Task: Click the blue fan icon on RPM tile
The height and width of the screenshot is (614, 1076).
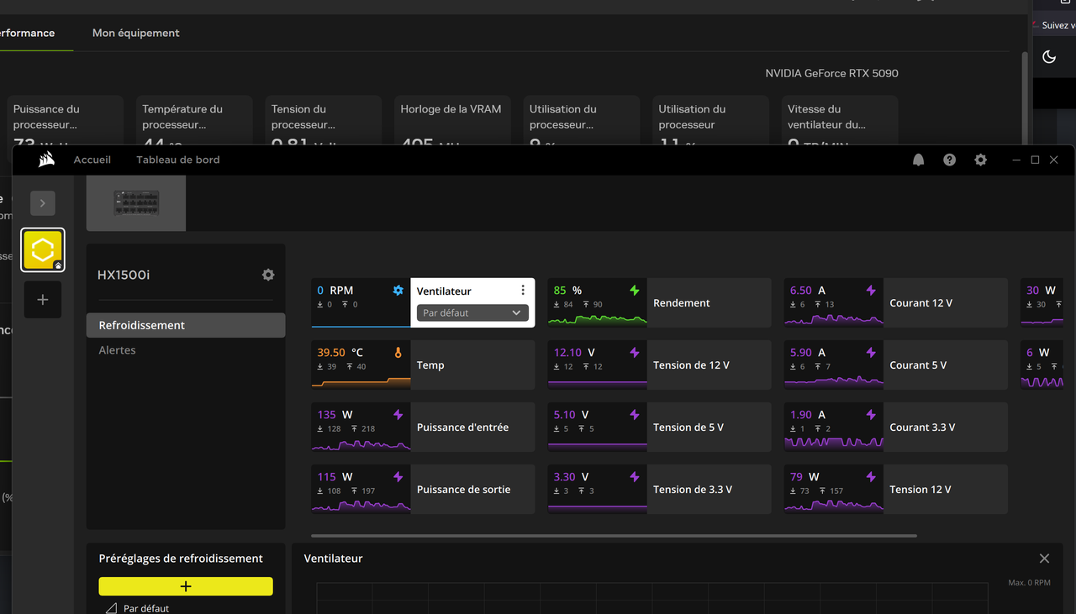Action: click(x=398, y=291)
